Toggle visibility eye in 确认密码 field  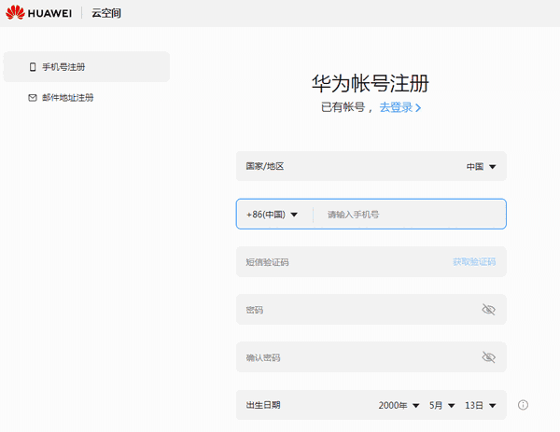point(488,357)
